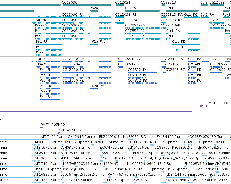Select transcript Psa-RC label
Image resolution: width=231 pixels, height=184 pixels.
coord(41,36)
